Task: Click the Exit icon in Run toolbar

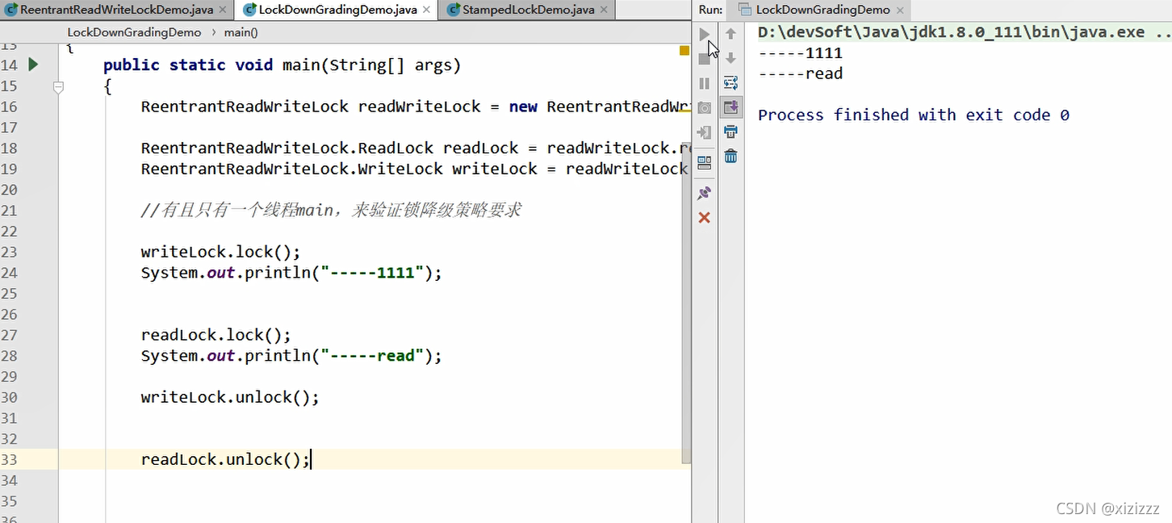Action: tap(704, 132)
